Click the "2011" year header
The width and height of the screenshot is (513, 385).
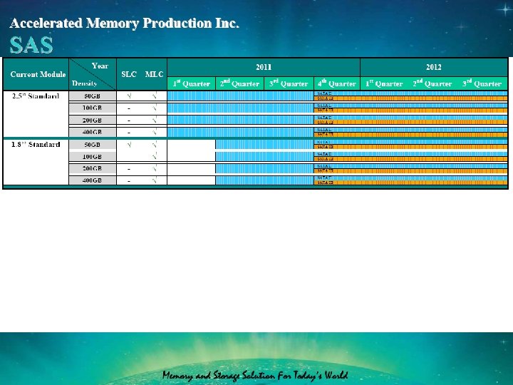(264, 67)
